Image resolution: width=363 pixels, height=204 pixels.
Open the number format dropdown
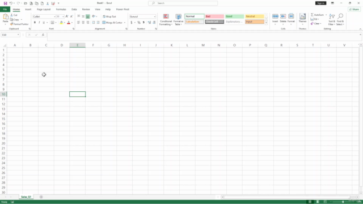[155, 16]
